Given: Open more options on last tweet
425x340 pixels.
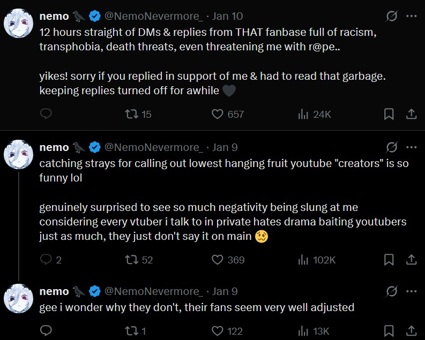Looking at the screenshot, I should (x=411, y=291).
